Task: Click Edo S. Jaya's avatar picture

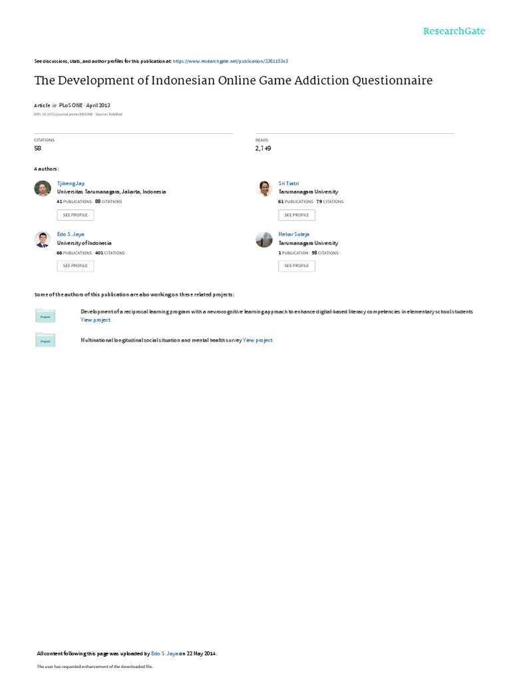Action: tap(43, 240)
